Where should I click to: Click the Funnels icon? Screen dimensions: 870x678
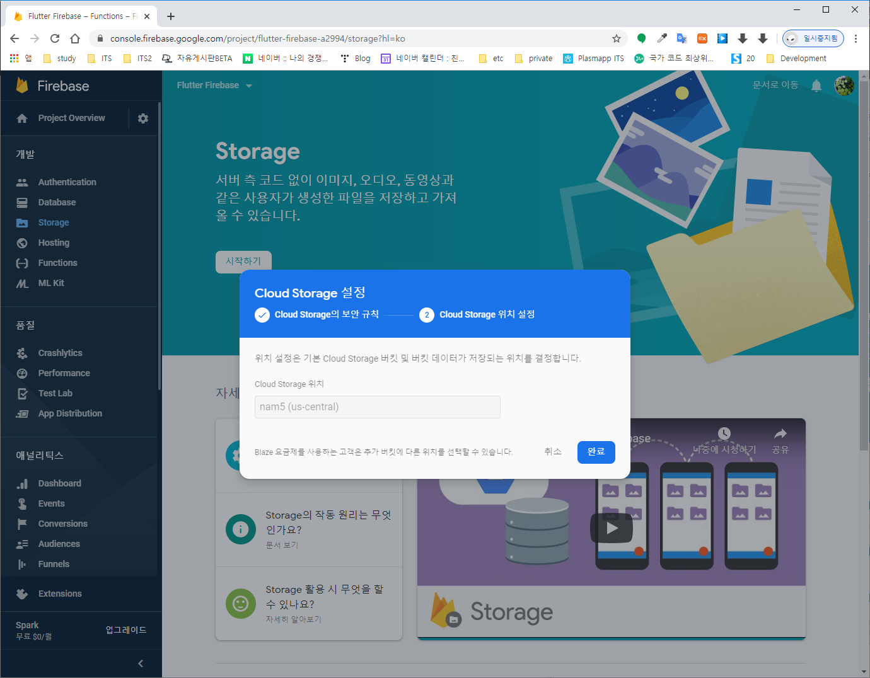click(x=22, y=564)
